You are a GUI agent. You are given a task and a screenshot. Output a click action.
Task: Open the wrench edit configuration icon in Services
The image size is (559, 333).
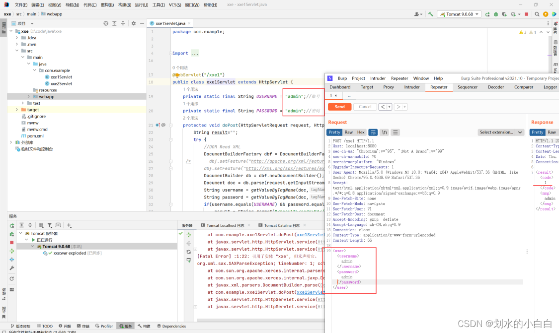12,268
